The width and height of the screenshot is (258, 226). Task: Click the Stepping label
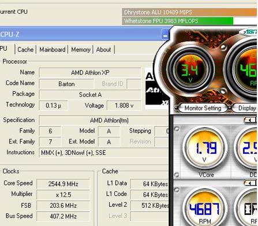click(140, 131)
